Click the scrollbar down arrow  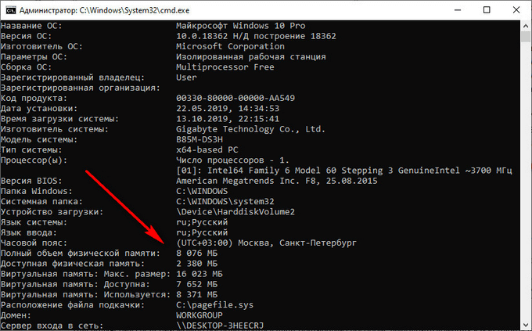526,325
